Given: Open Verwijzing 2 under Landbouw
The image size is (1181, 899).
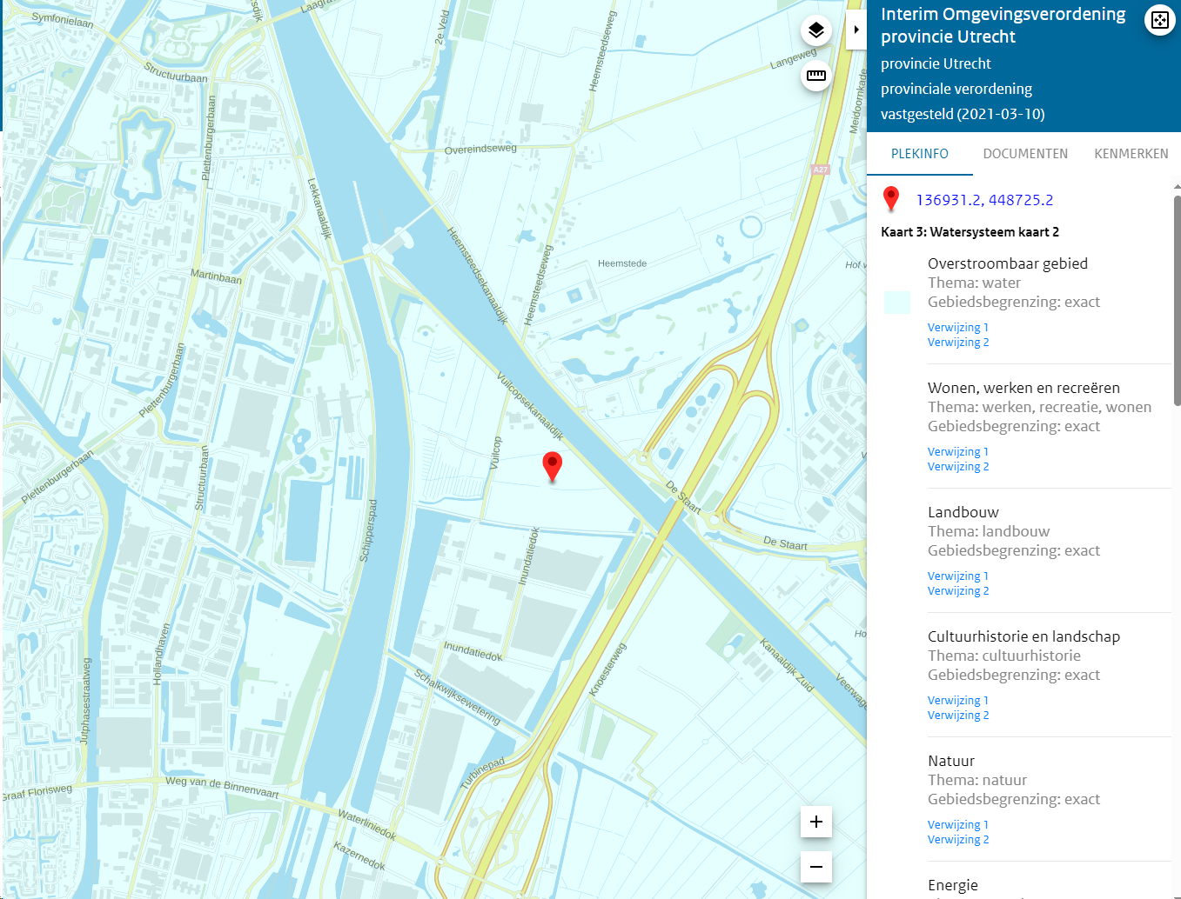Looking at the screenshot, I should (x=957, y=591).
